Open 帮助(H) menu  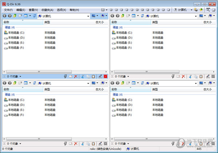pyautogui.click(x=74, y=10)
